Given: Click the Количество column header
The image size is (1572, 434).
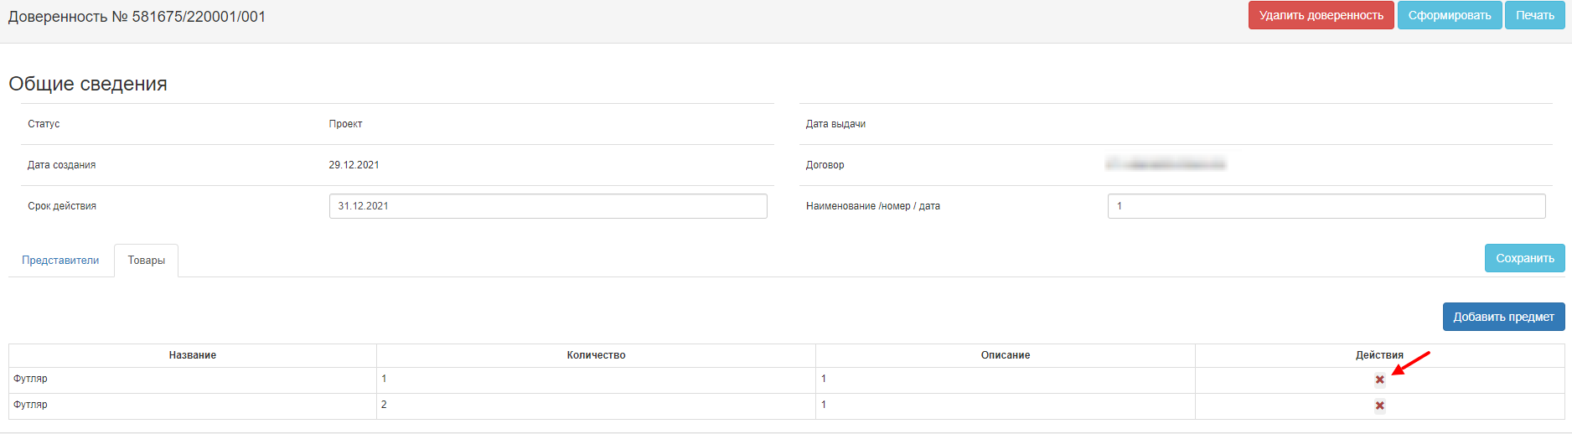Looking at the screenshot, I should (x=596, y=355).
